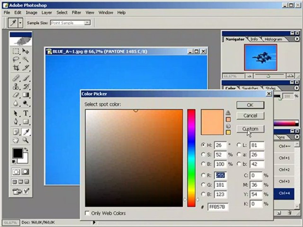Select the Notes tool
This screenshot has height=227, width=303.
16,132
